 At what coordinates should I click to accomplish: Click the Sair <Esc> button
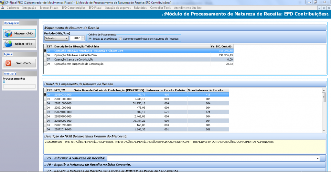click(19, 63)
